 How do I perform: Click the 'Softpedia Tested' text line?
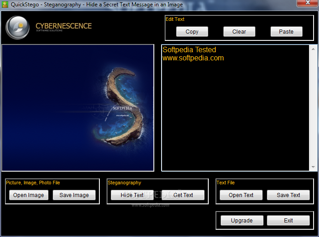point(189,49)
